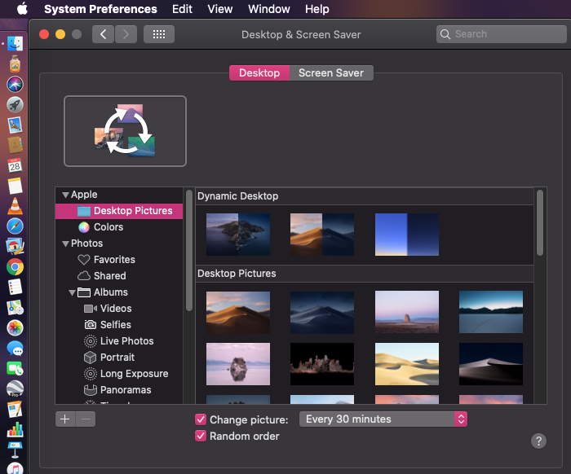Viewport: 571px width, 474px height.
Task: Go back with the left arrow
Action: (x=103, y=34)
